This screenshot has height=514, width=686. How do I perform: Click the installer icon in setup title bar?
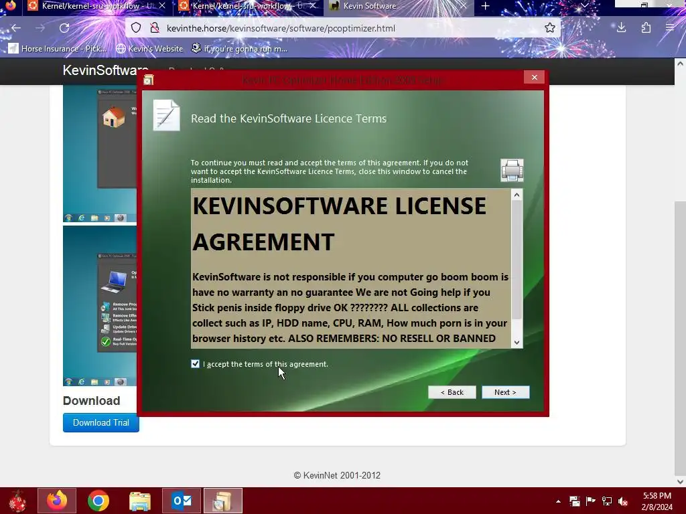click(x=148, y=80)
